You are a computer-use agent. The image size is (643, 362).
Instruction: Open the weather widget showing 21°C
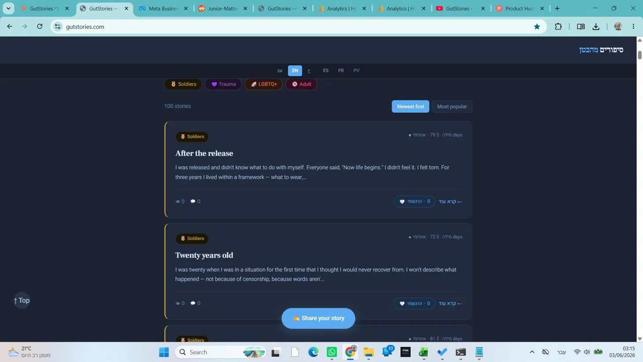click(x=29, y=352)
